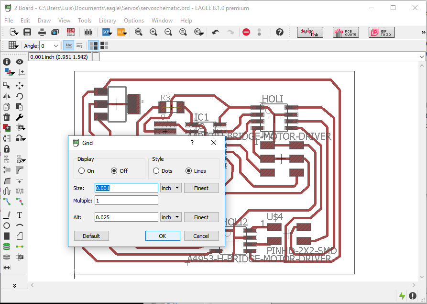Toggle the second layer-side squares button
Screen dimensions: 427x304
[x=104, y=45]
